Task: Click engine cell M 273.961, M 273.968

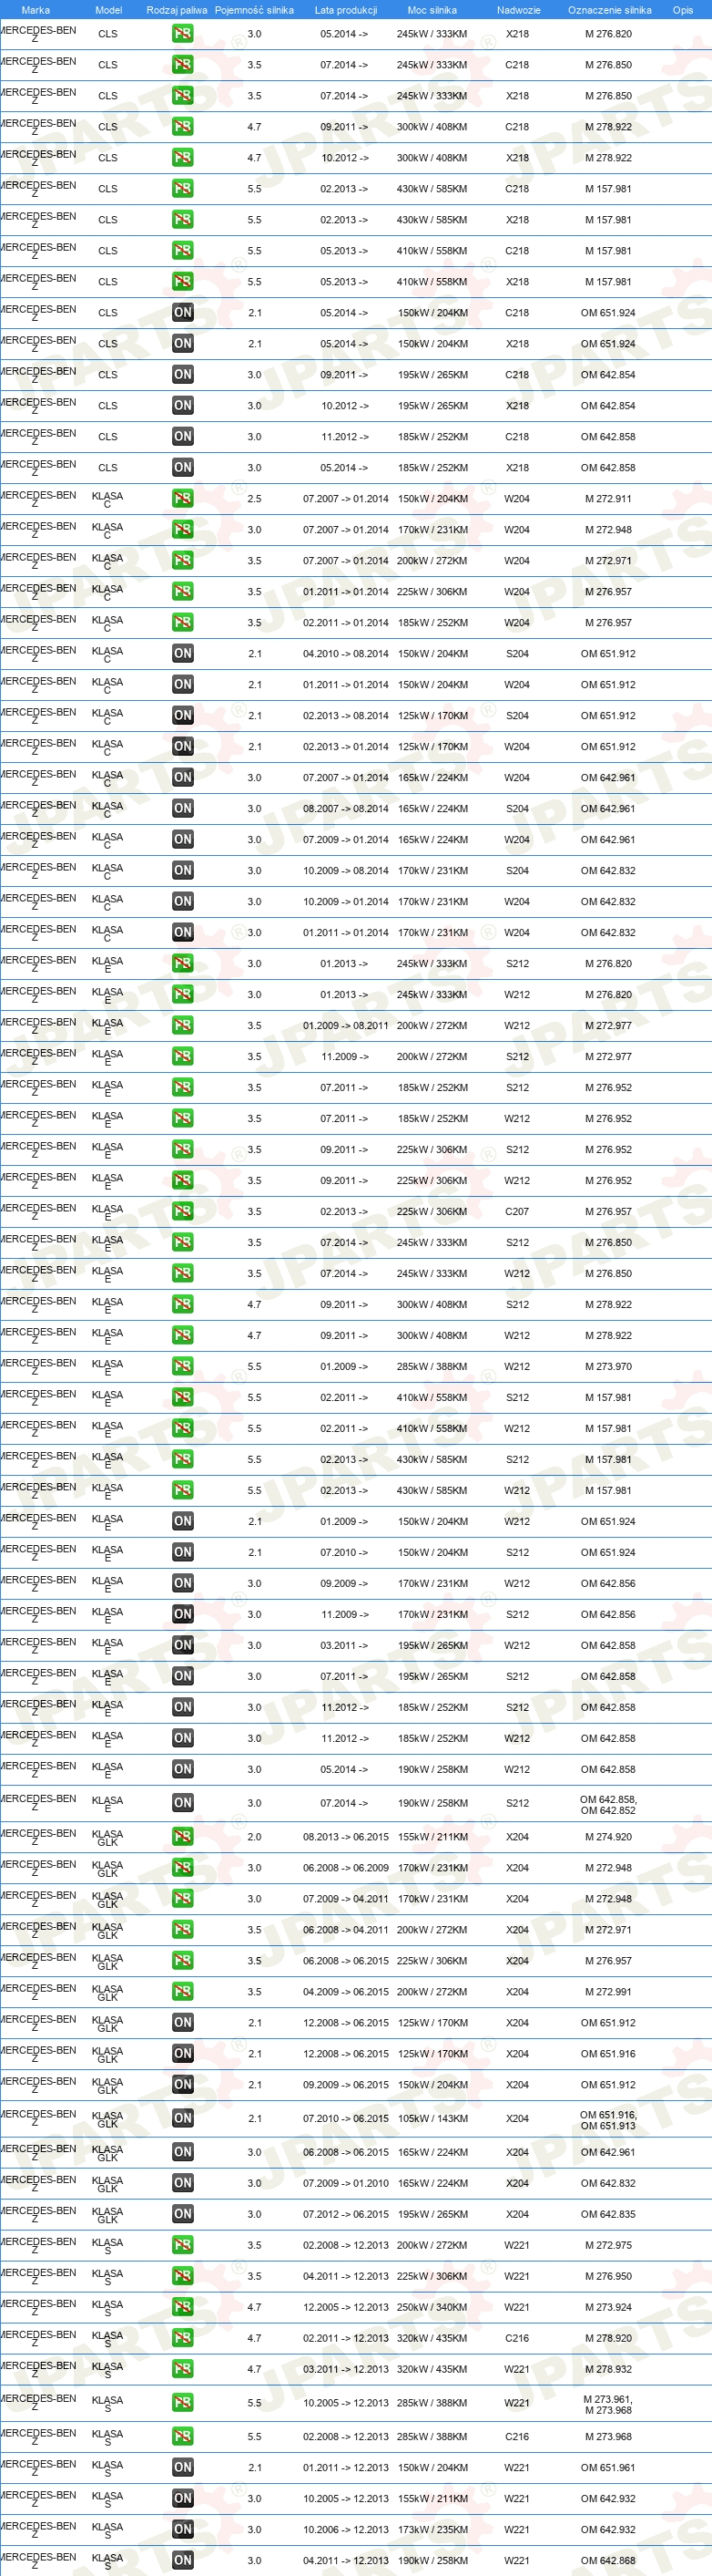Action: tap(608, 2404)
